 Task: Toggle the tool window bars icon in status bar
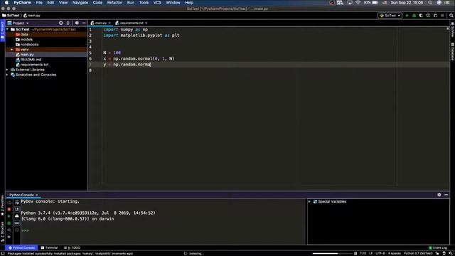(2, 253)
